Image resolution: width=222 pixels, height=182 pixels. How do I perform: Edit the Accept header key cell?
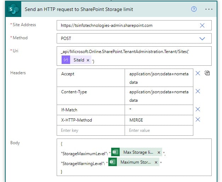click(x=91, y=78)
